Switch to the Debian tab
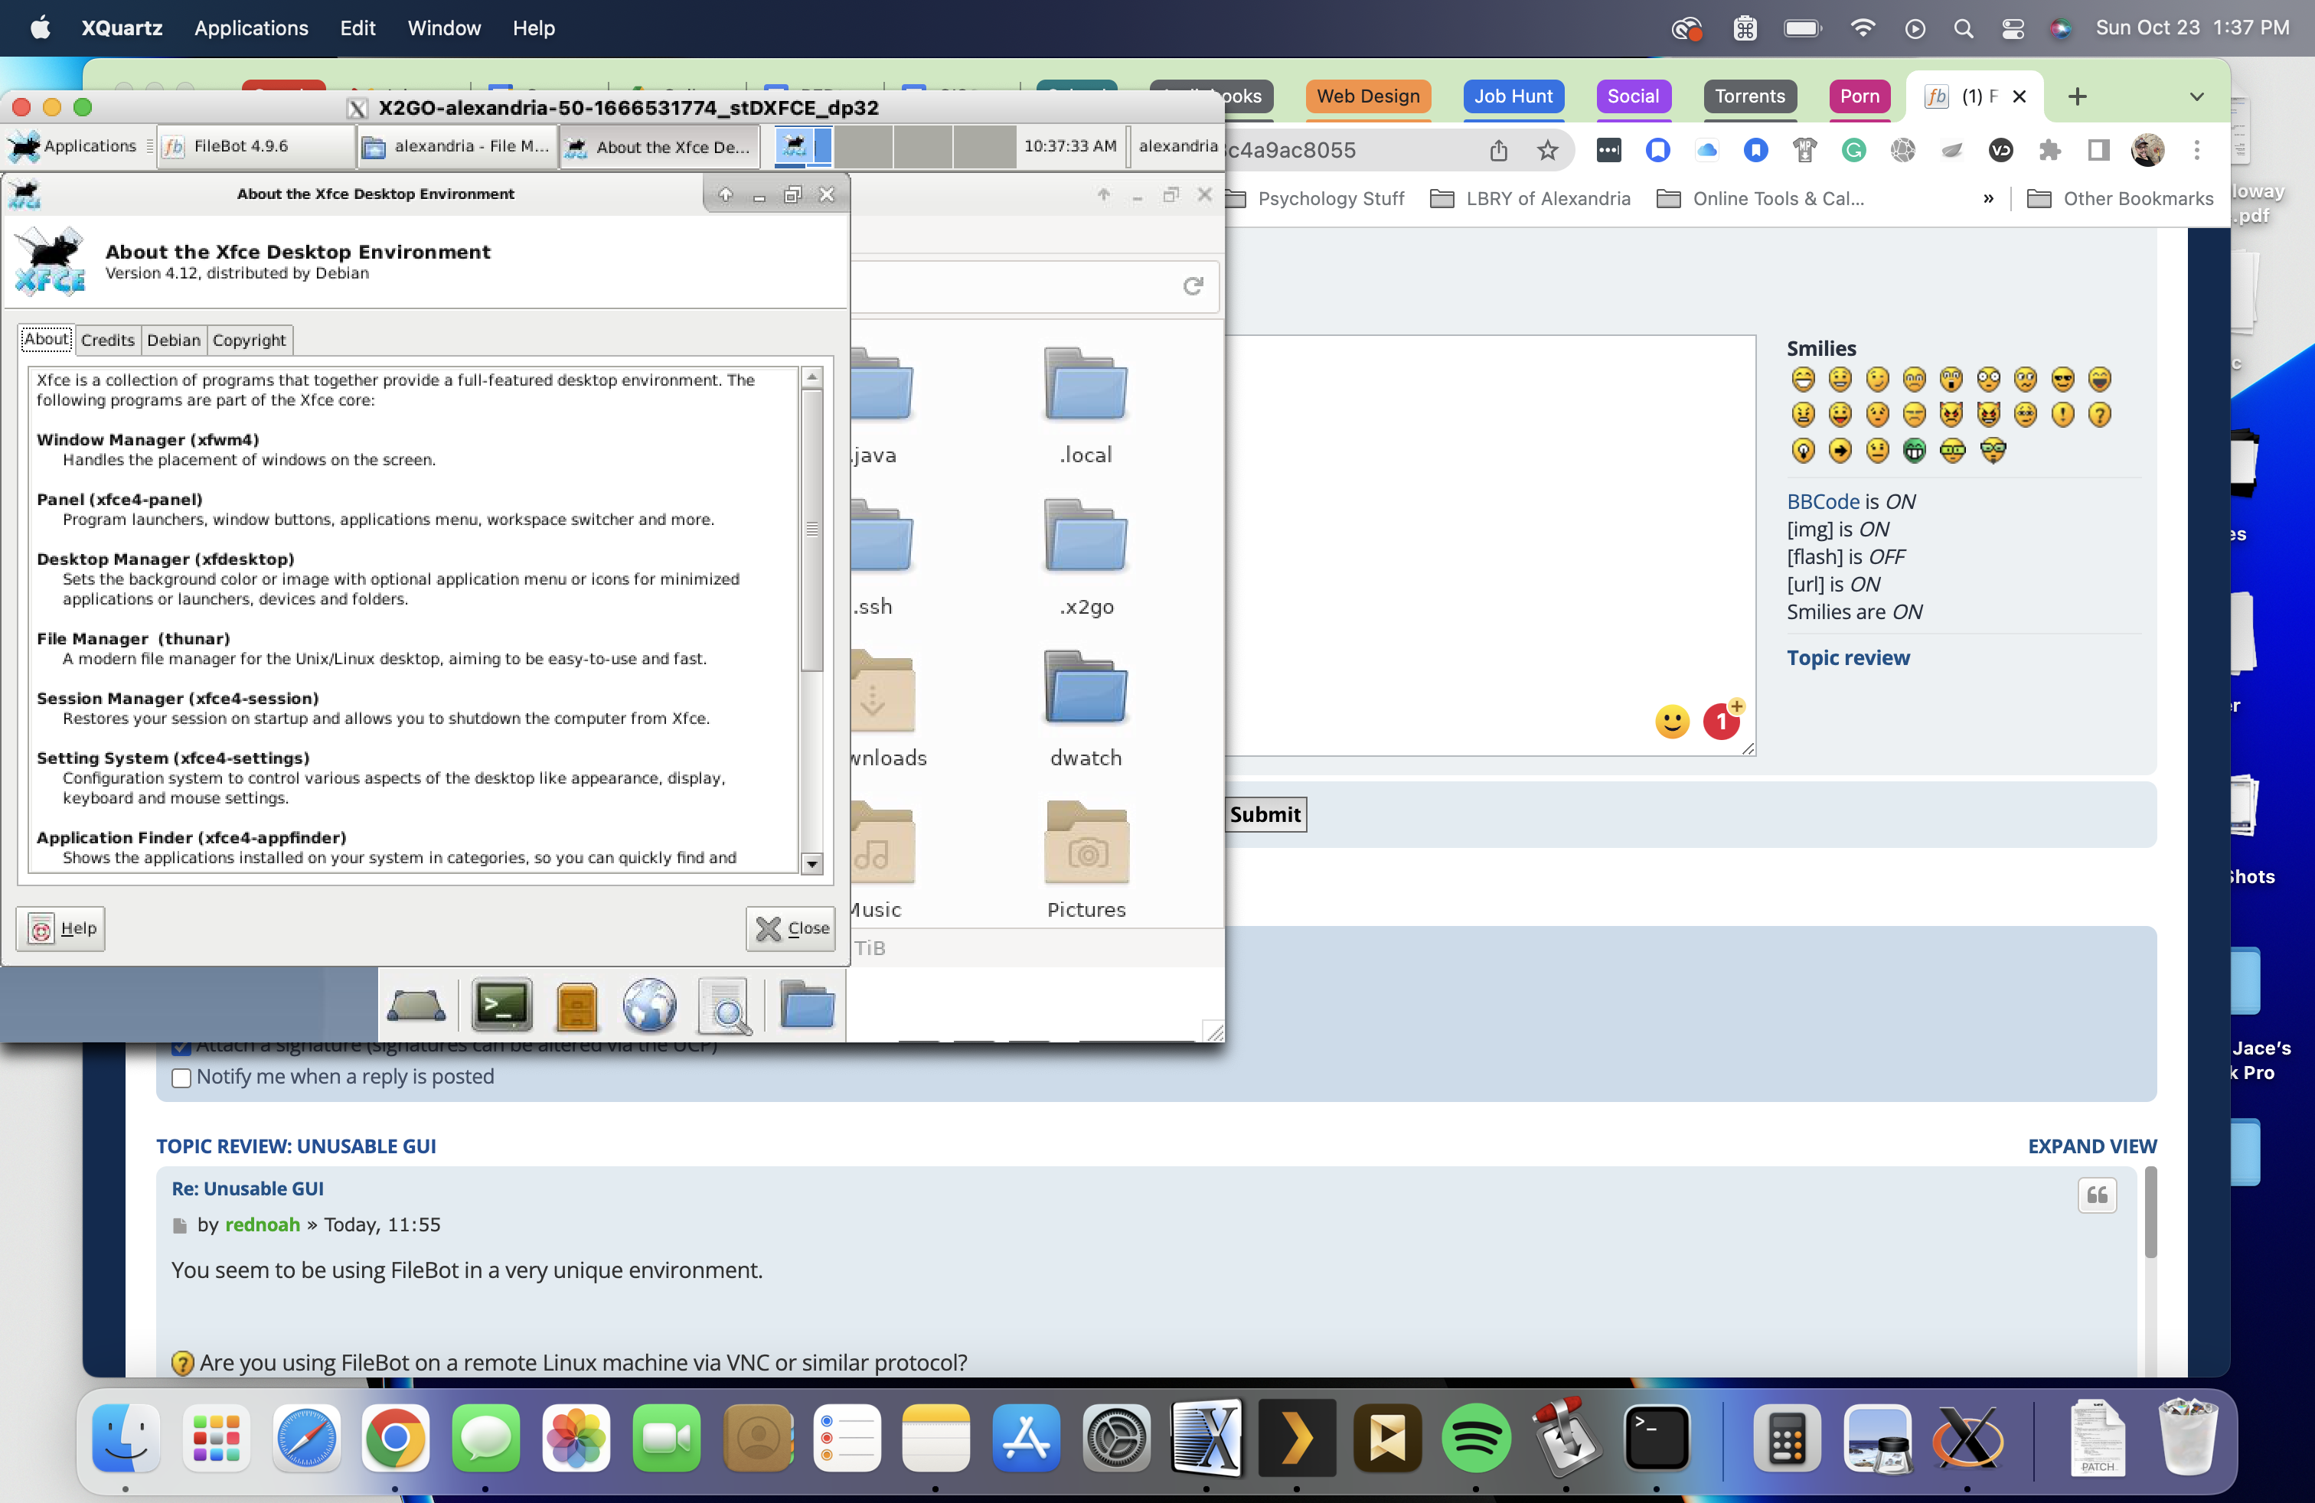 click(x=173, y=339)
